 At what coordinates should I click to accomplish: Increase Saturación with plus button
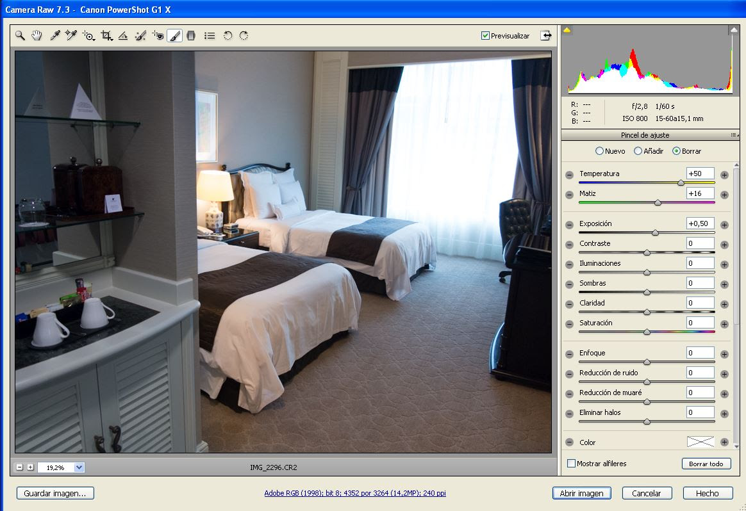click(x=724, y=324)
